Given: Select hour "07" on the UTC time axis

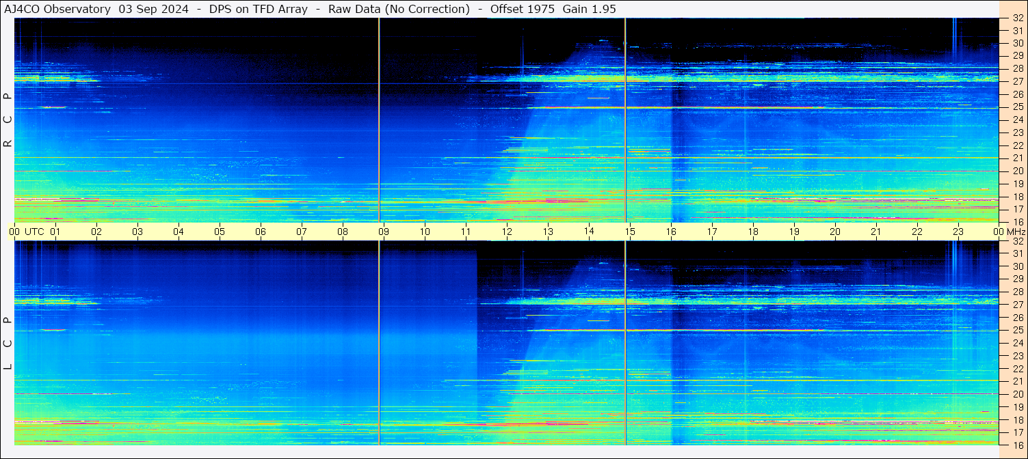Looking at the screenshot, I should point(302,232).
